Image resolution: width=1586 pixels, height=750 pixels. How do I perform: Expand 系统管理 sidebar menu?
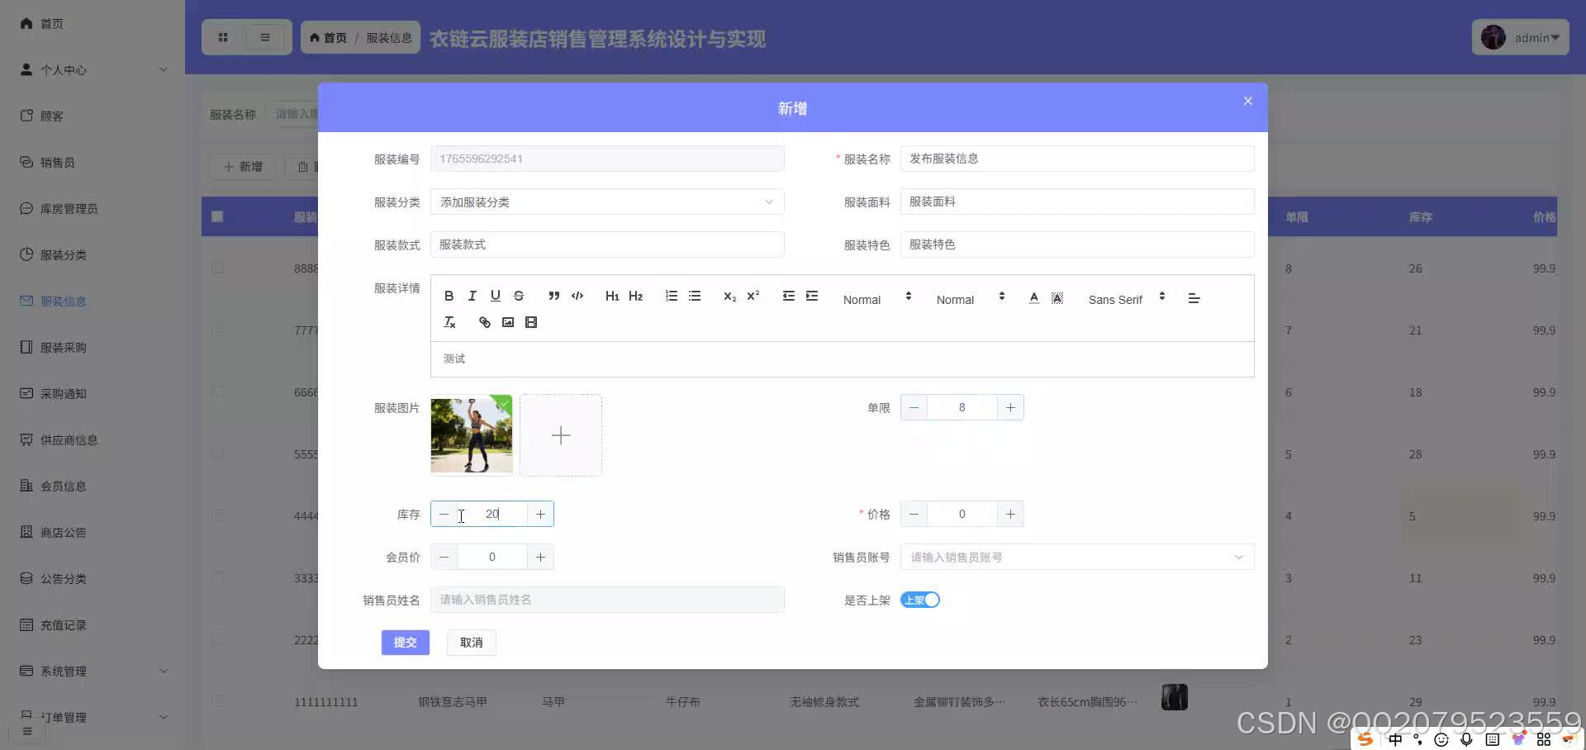tap(93, 671)
